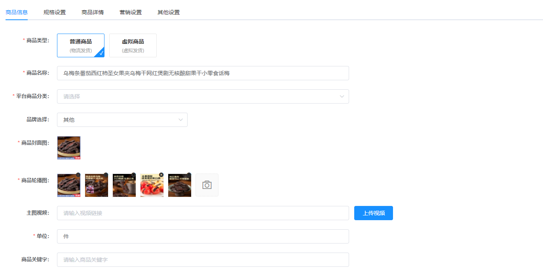Click the 品牌选择 label text

[38, 119]
